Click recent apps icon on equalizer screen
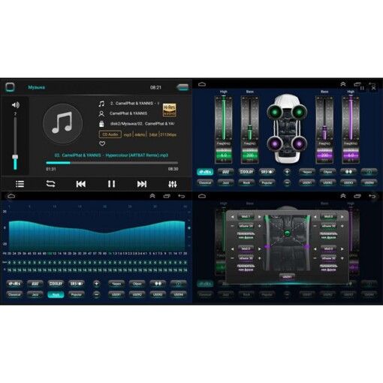Screen dimensions: 383x383 [x=167, y=196]
